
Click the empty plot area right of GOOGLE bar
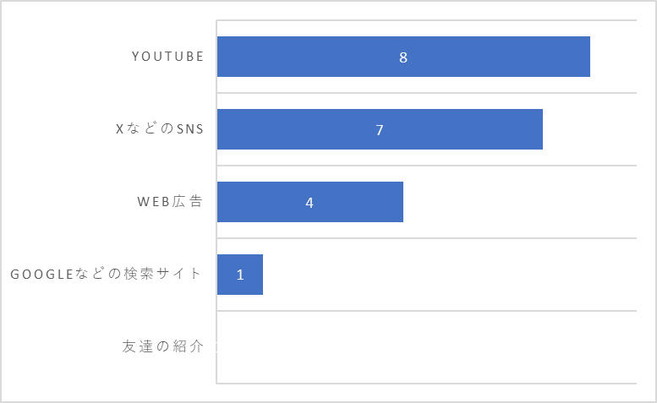click(x=450, y=275)
